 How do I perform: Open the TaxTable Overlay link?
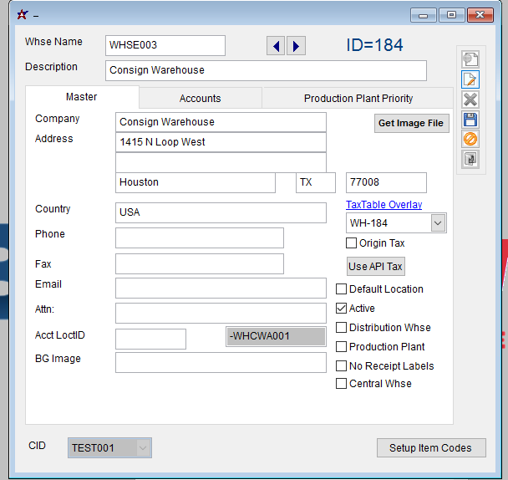point(384,205)
